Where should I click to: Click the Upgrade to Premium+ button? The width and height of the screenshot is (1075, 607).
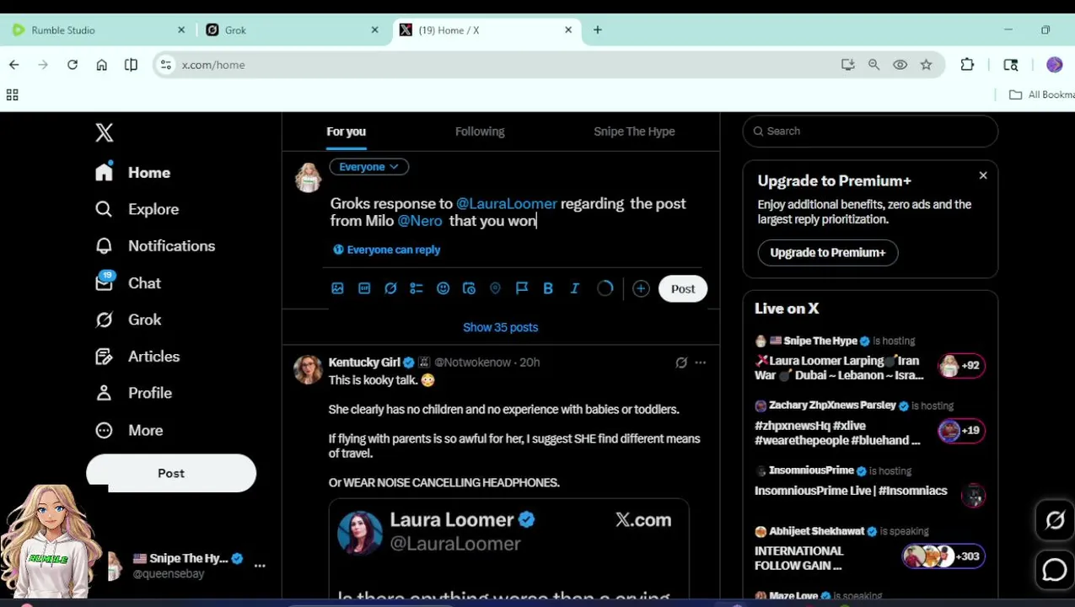coord(828,252)
